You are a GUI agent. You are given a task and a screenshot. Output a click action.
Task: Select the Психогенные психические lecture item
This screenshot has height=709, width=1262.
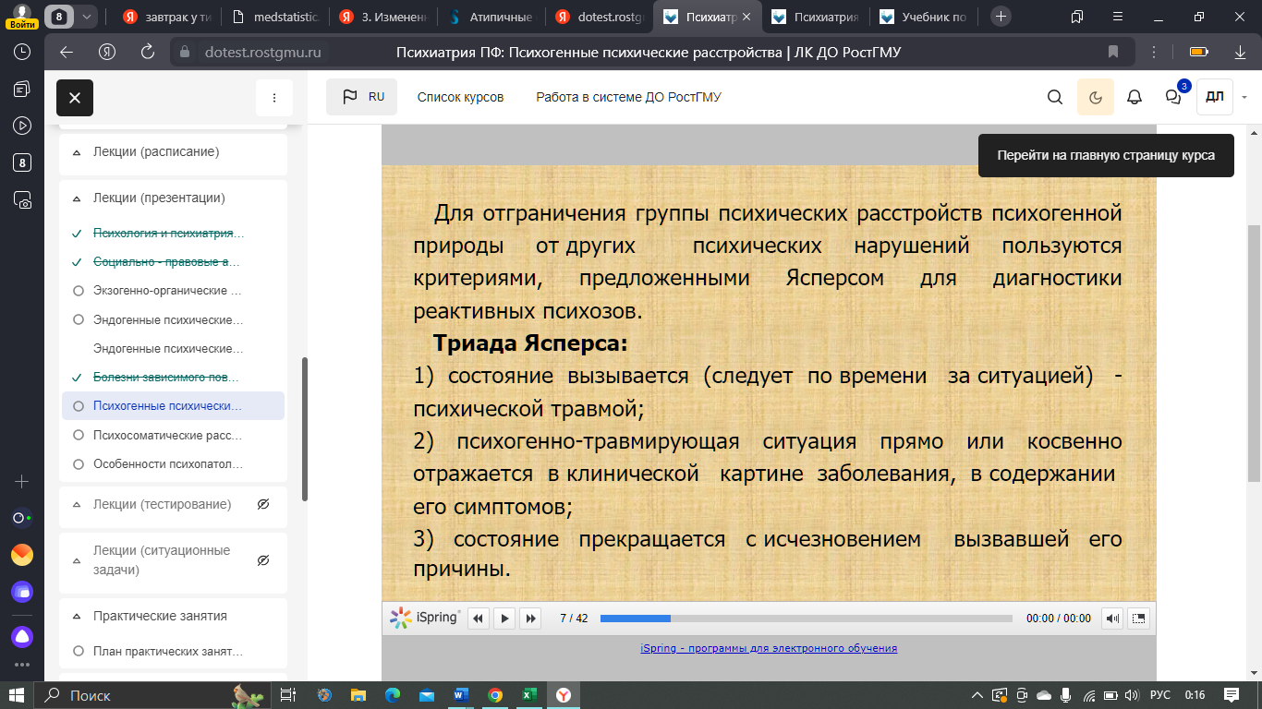coord(173,406)
